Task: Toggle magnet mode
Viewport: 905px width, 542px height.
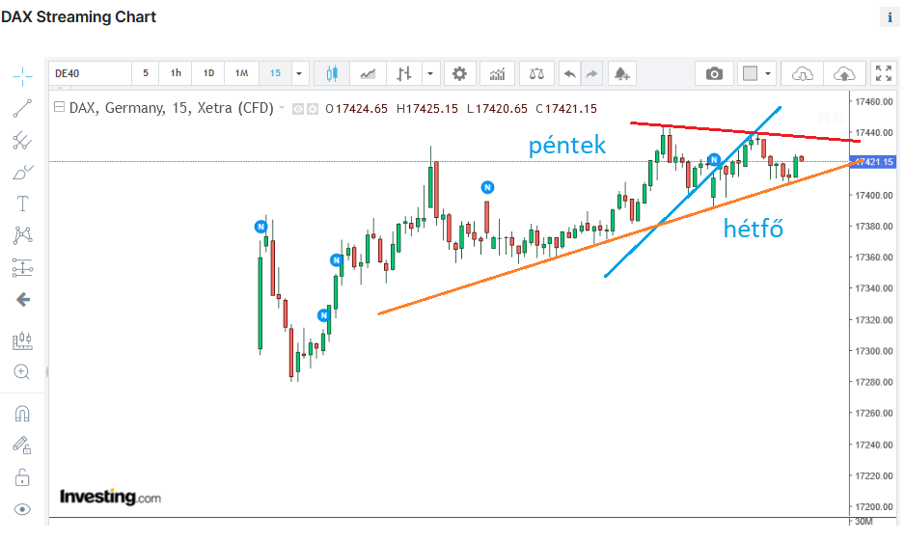Action: click(x=22, y=414)
